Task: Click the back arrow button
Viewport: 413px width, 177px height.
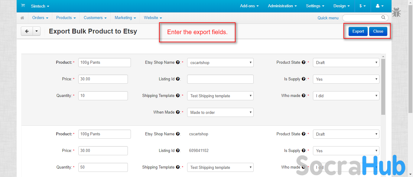Action: [x=27, y=31]
